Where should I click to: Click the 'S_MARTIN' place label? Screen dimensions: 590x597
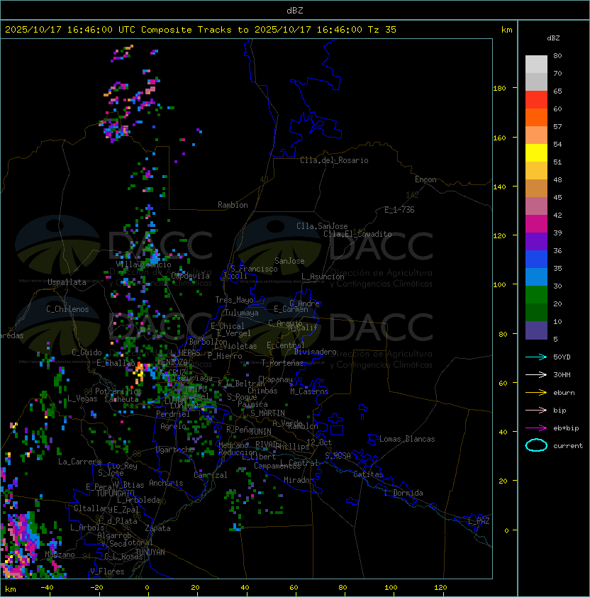coord(267,413)
